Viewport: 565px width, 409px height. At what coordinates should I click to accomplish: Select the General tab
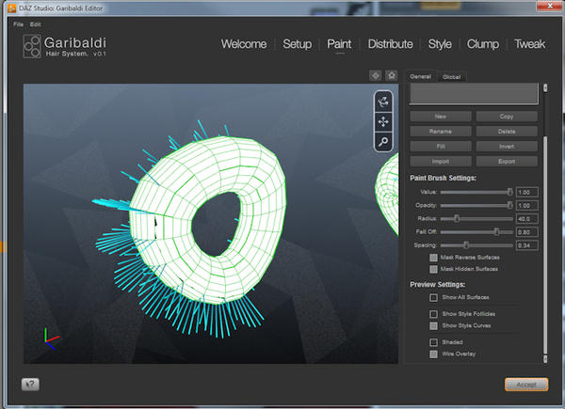pos(421,76)
